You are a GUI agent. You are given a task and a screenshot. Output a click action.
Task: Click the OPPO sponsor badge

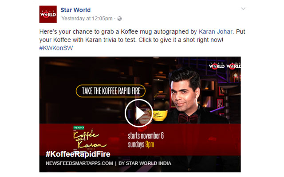point(79,127)
